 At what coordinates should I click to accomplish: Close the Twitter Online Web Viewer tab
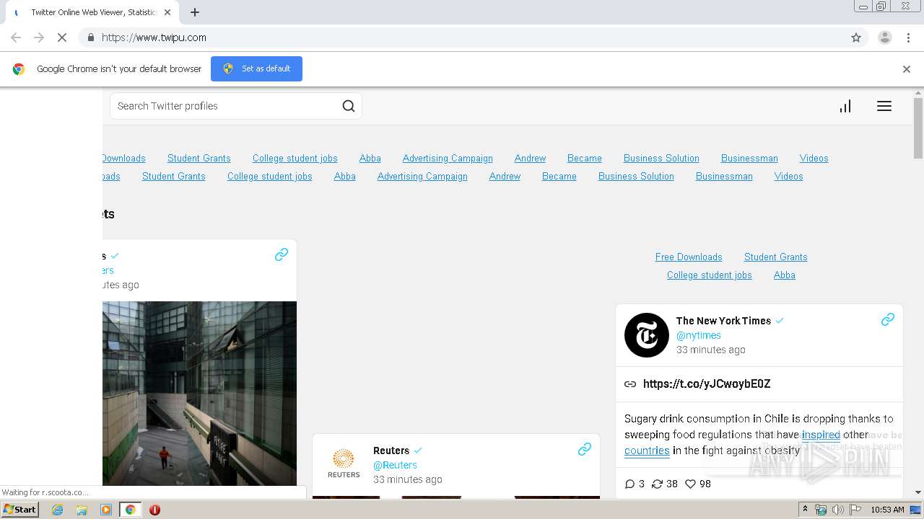pos(168,12)
